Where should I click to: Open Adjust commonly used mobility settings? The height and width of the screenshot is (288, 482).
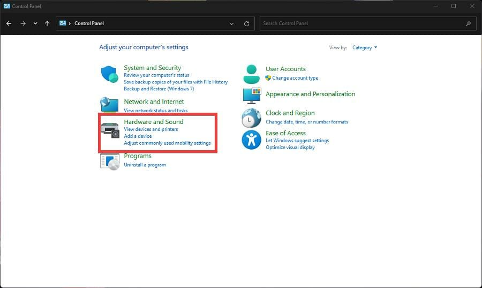(167, 143)
